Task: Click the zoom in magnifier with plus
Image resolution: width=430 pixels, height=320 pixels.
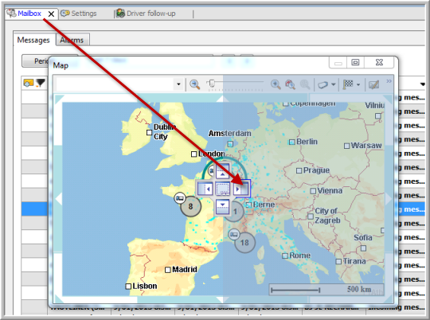Action: coord(276,84)
